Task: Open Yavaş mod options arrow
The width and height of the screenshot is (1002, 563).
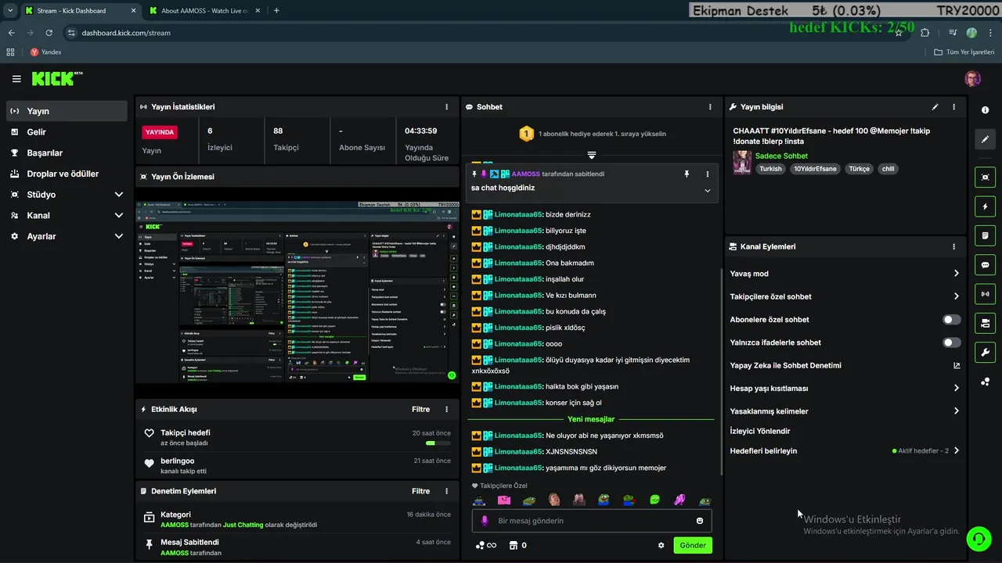Action: tap(957, 274)
